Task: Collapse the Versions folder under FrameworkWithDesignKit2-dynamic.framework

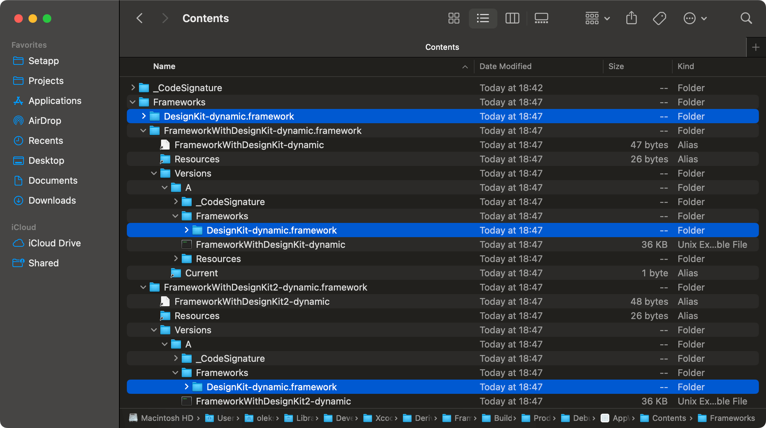Action: tap(154, 330)
